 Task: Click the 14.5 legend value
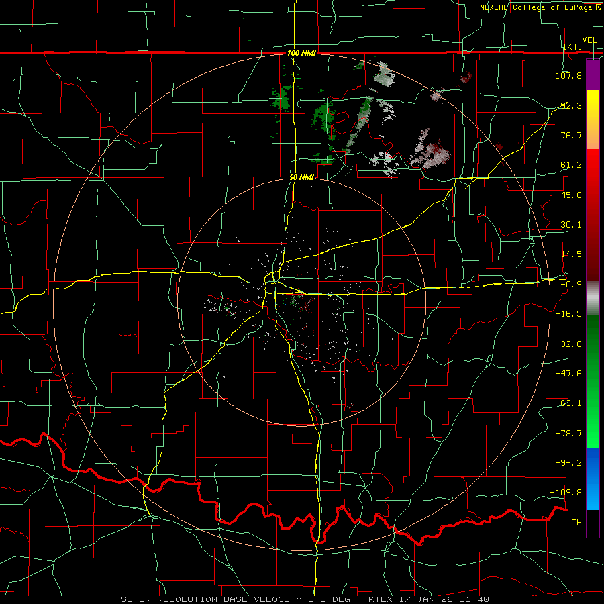point(570,254)
